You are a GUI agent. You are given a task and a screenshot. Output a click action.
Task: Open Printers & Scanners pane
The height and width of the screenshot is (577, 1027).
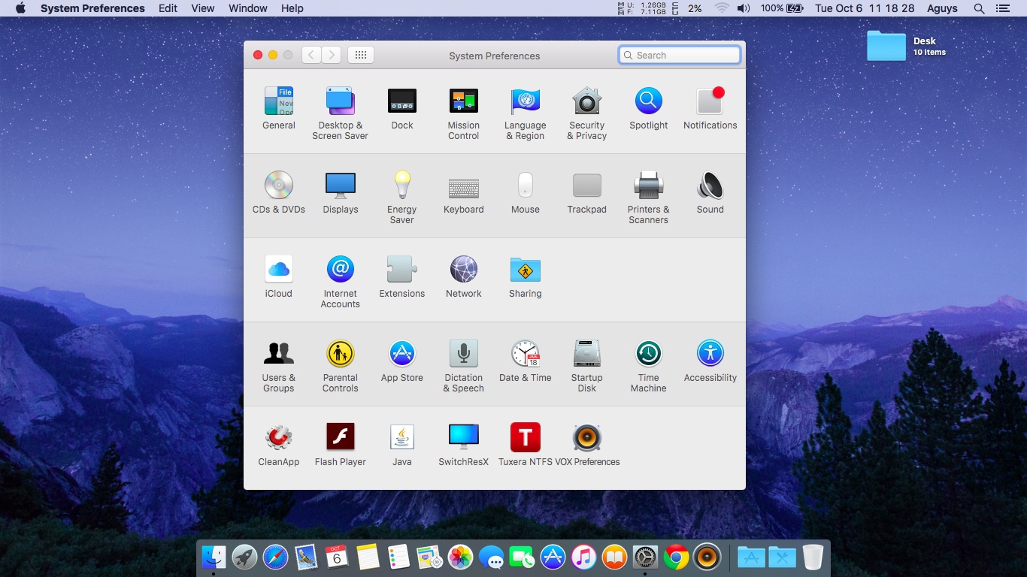click(x=649, y=198)
